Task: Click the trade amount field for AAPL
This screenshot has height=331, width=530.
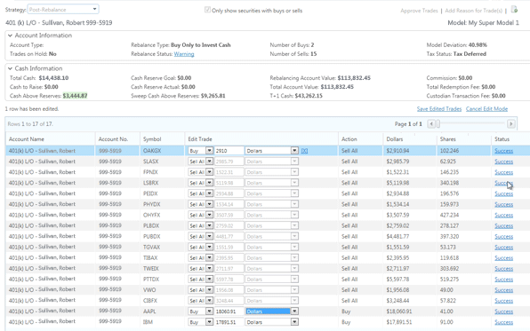Action: (229, 311)
